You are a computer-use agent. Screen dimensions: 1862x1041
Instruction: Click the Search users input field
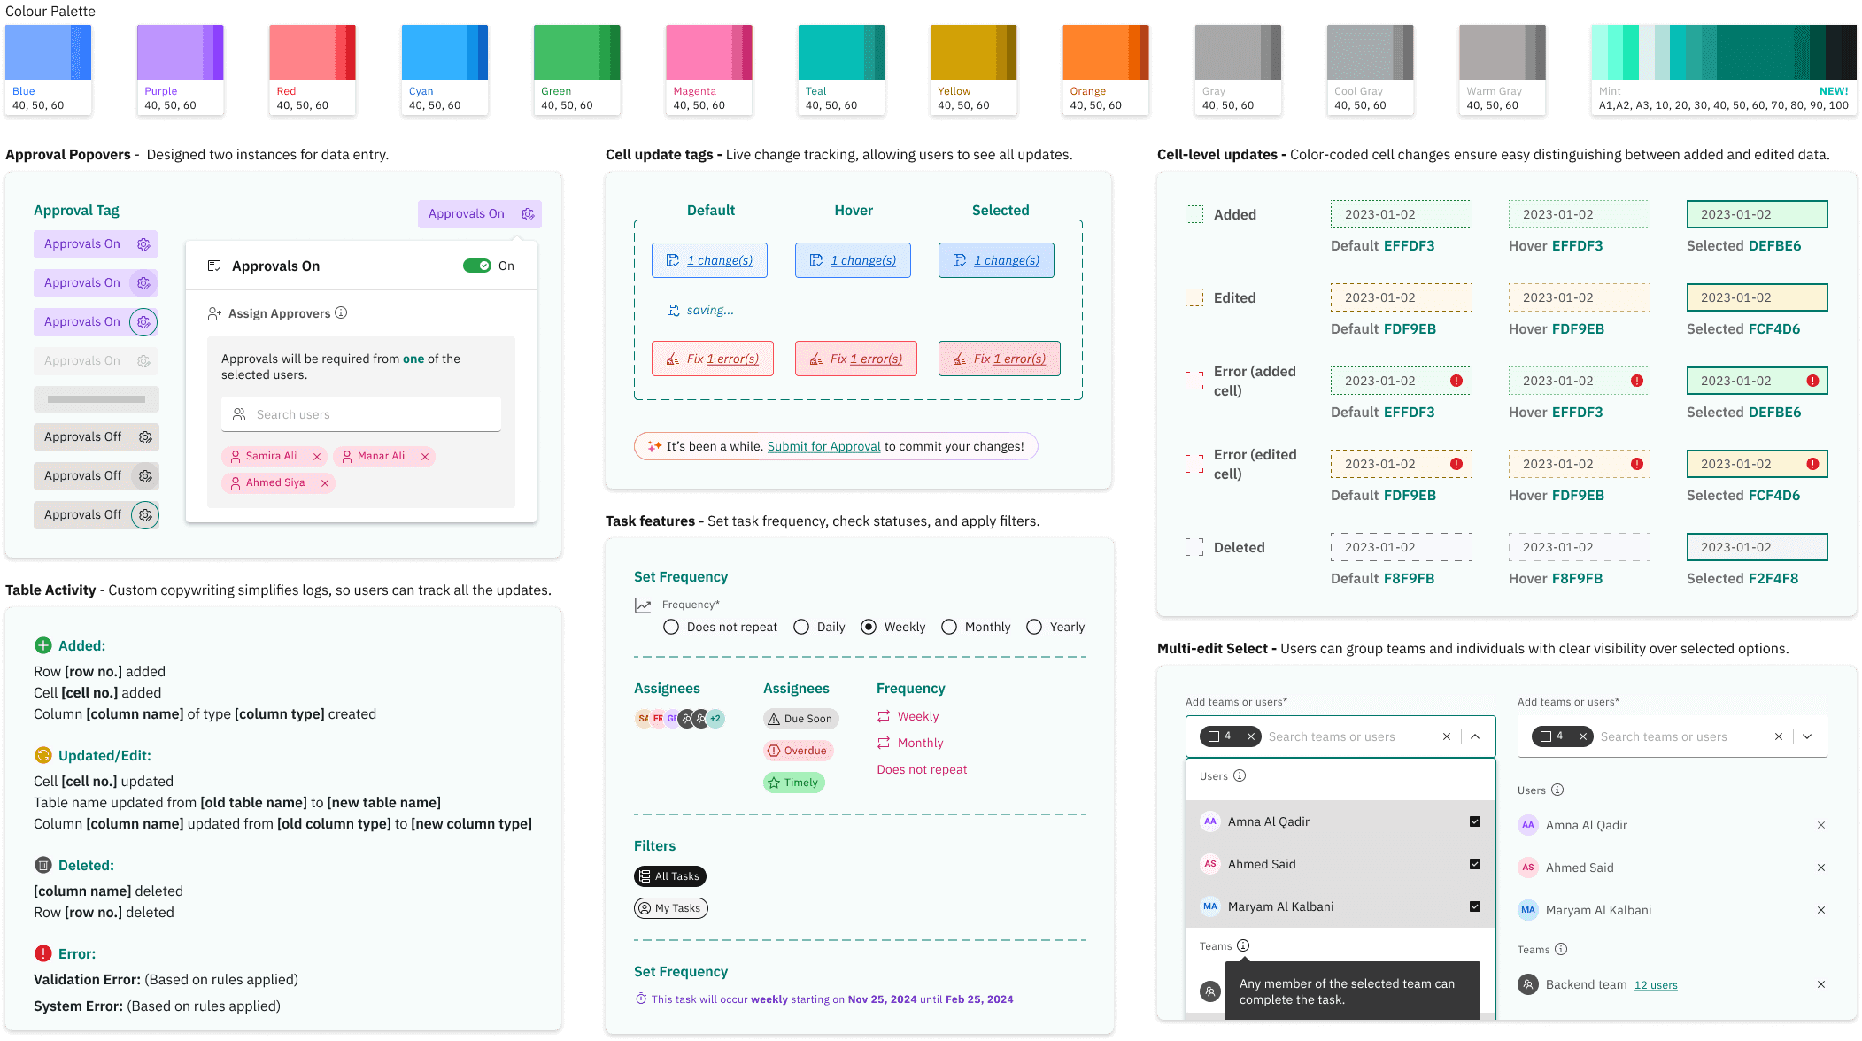(361, 414)
